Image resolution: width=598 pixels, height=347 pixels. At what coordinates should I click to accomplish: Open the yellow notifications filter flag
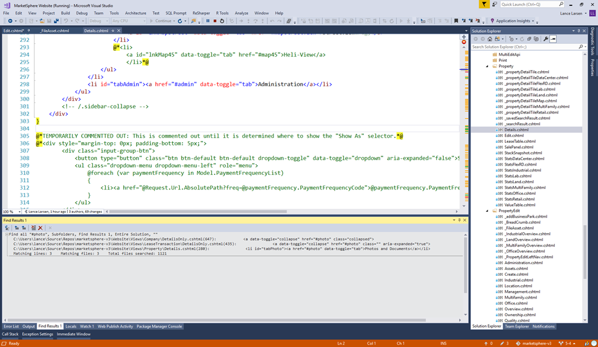[484, 4]
